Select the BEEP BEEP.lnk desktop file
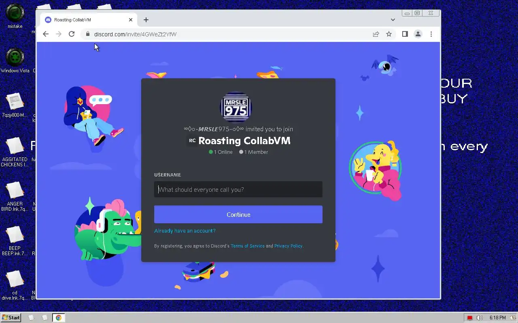This screenshot has height=323, width=518. 15,241
